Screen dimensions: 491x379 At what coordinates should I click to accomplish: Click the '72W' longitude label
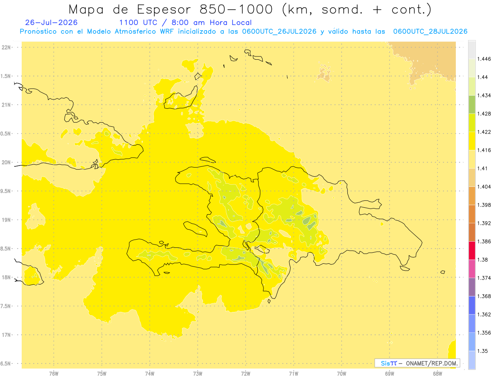point(245,374)
